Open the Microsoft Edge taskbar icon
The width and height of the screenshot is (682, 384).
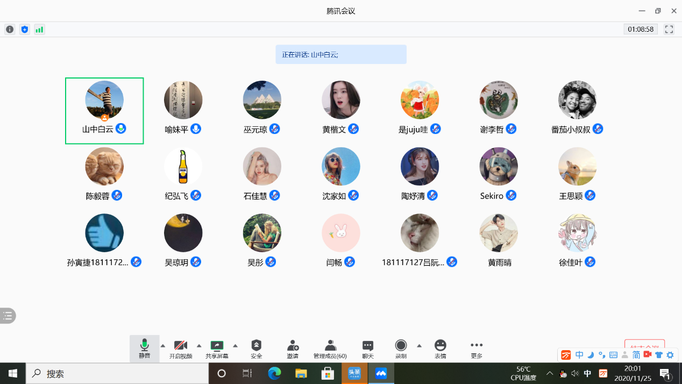click(x=275, y=373)
